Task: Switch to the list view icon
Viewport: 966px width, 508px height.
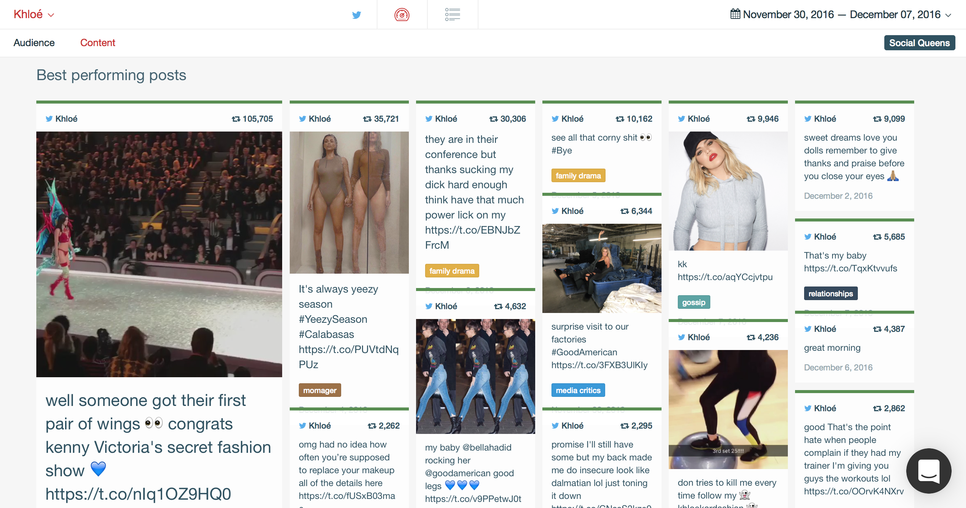Action: pyautogui.click(x=452, y=15)
